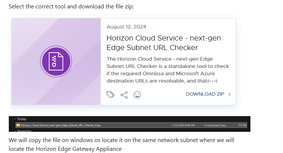This screenshot has width=283, height=153.
Task: Click the purple zip file icon
Action: click(56, 61)
